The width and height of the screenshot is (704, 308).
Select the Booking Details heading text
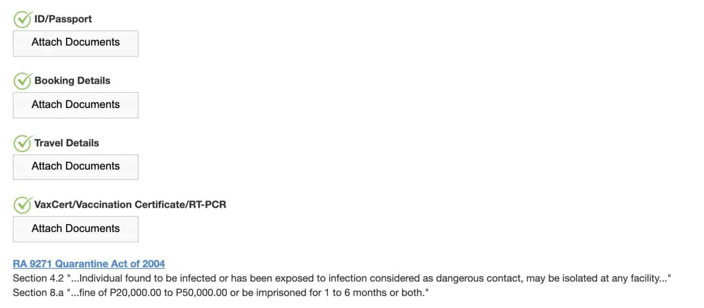click(72, 81)
